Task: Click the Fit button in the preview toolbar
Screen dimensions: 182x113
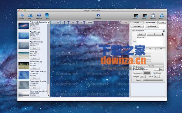Action: (73, 23)
